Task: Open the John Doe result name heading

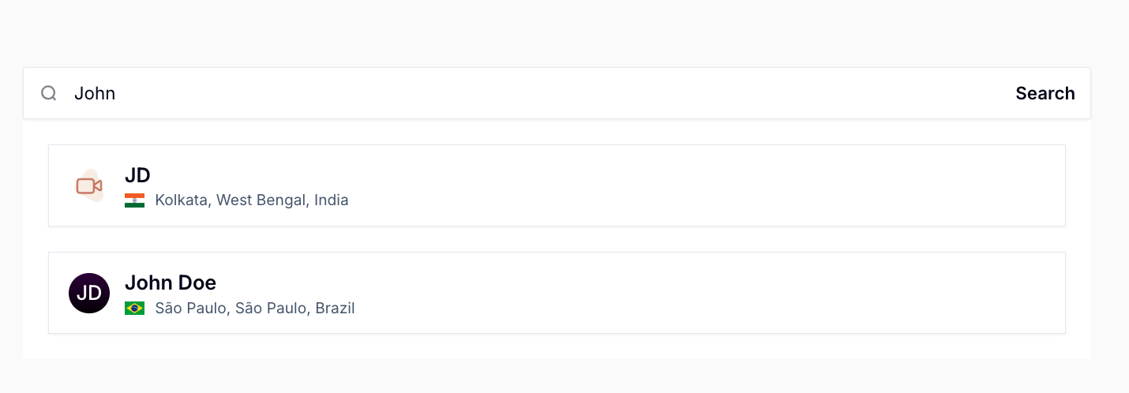Action: (171, 283)
